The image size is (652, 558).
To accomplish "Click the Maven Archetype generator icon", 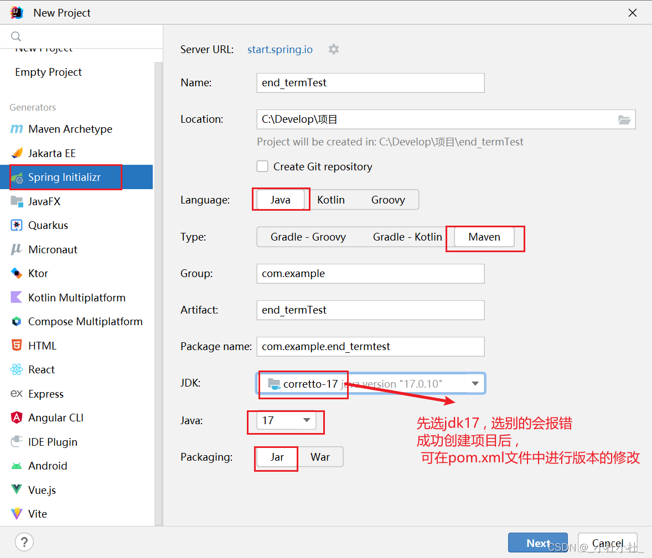I will click(17, 129).
